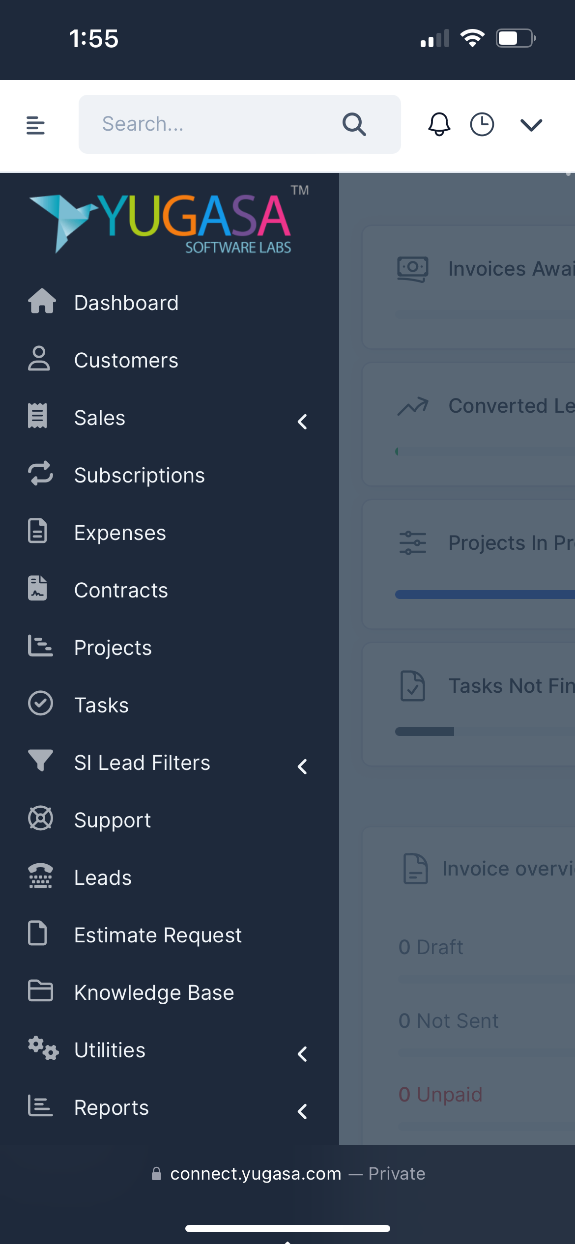The height and width of the screenshot is (1244, 575).
Task: Select the SI Lead Filters label
Action: (142, 763)
